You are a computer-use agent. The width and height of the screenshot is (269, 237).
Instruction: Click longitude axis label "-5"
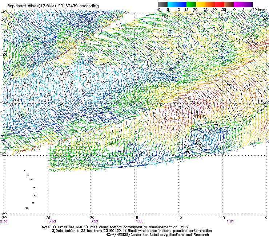(x=222, y=218)
